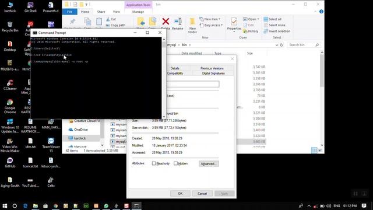Select the GitHub desktop icon

pos(10,163)
